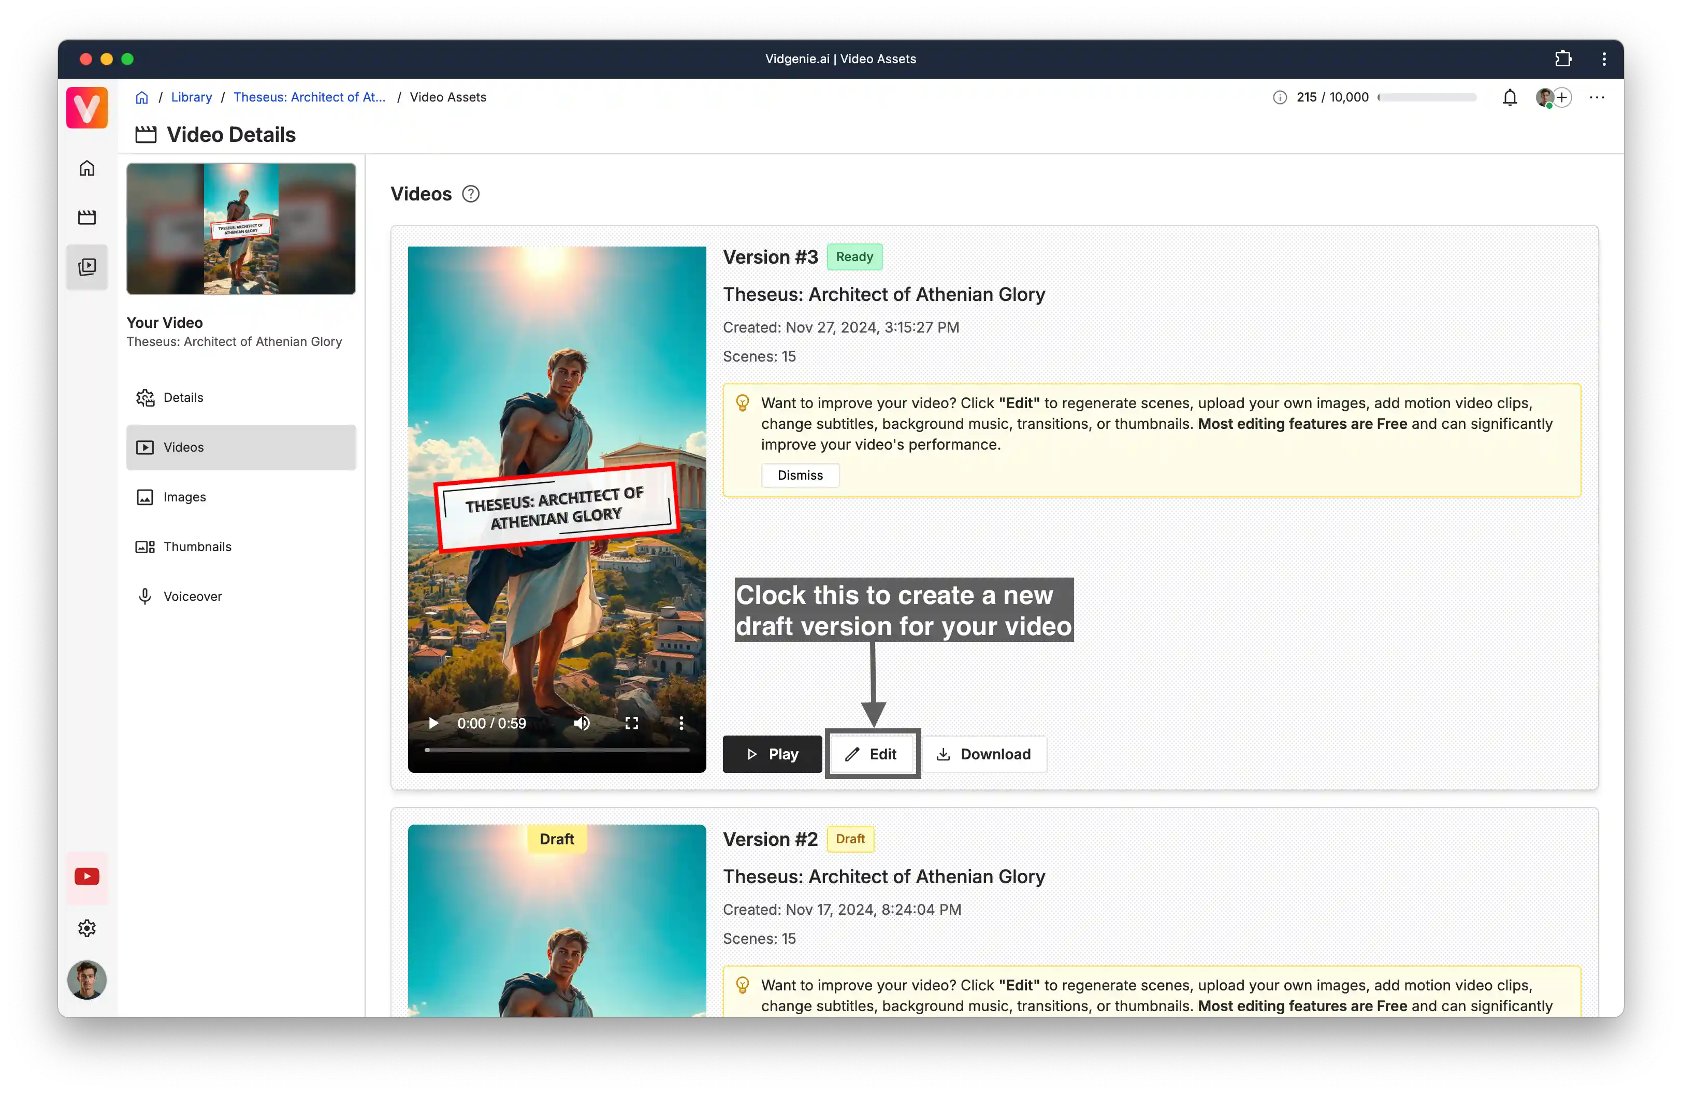Open the clapperboard videos sidebar icon

[x=87, y=217]
